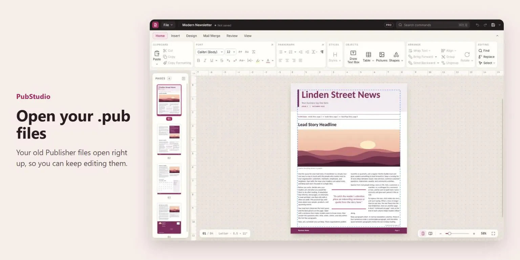Screen dimensions: 520x260
Task: Click the PRO badge button
Action: (389, 25)
